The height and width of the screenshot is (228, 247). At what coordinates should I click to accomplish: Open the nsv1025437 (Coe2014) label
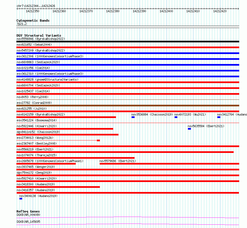(x=33, y=91)
